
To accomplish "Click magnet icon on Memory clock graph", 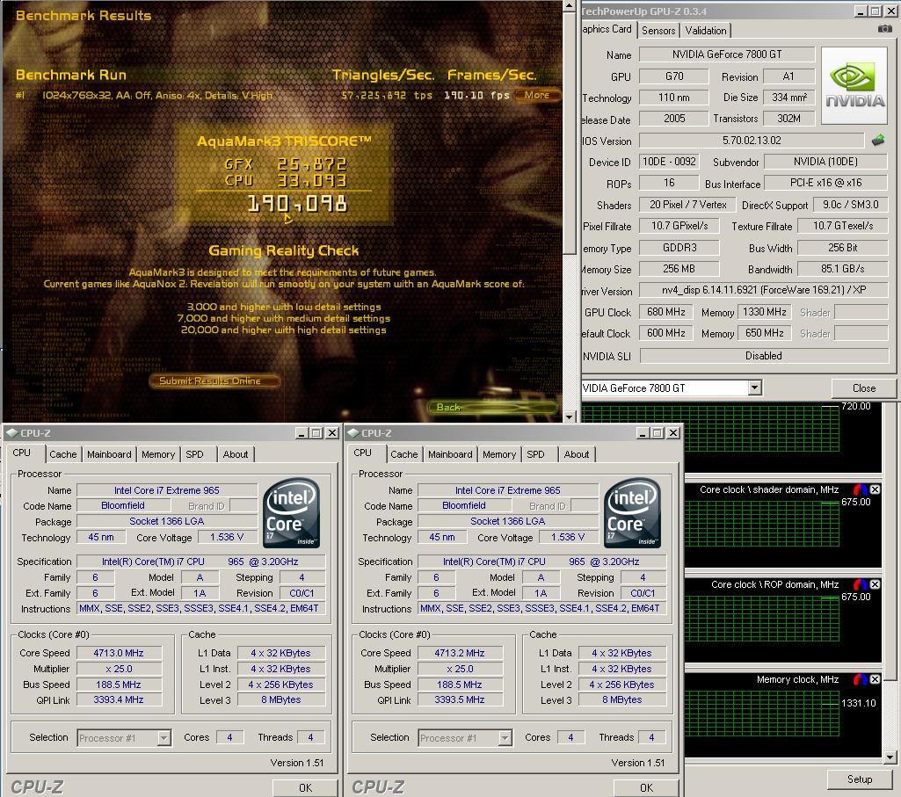I will pos(861,679).
